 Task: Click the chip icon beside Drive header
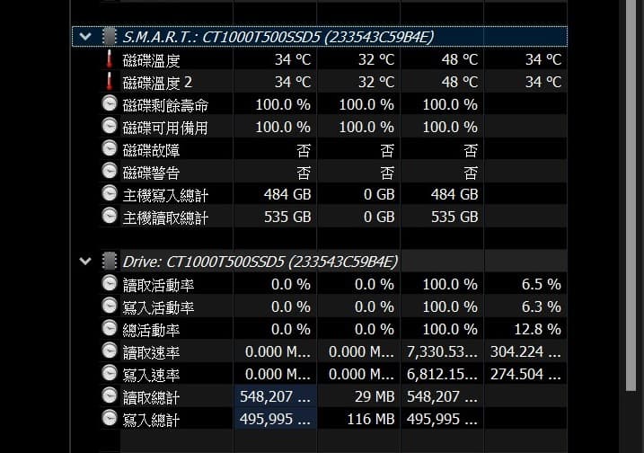pyautogui.click(x=110, y=261)
